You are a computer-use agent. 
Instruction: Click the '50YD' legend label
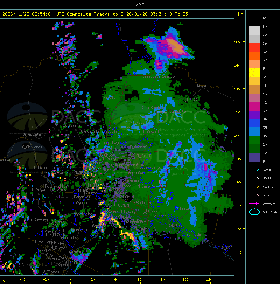pos(267,170)
